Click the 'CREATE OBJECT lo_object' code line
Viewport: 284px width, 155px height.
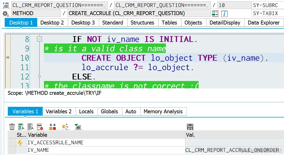click(x=175, y=58)
